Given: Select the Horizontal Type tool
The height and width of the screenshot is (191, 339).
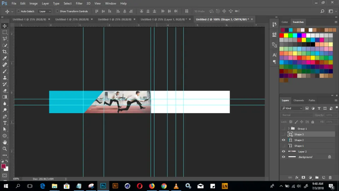Looking at the screenshot, I should click(x=5, y=123).
